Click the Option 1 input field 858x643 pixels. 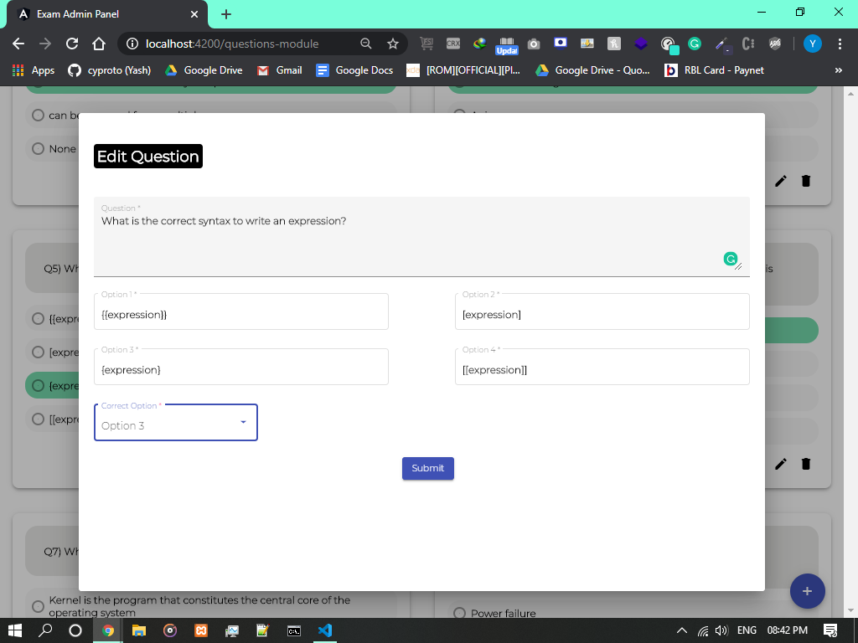coord(241,311)
